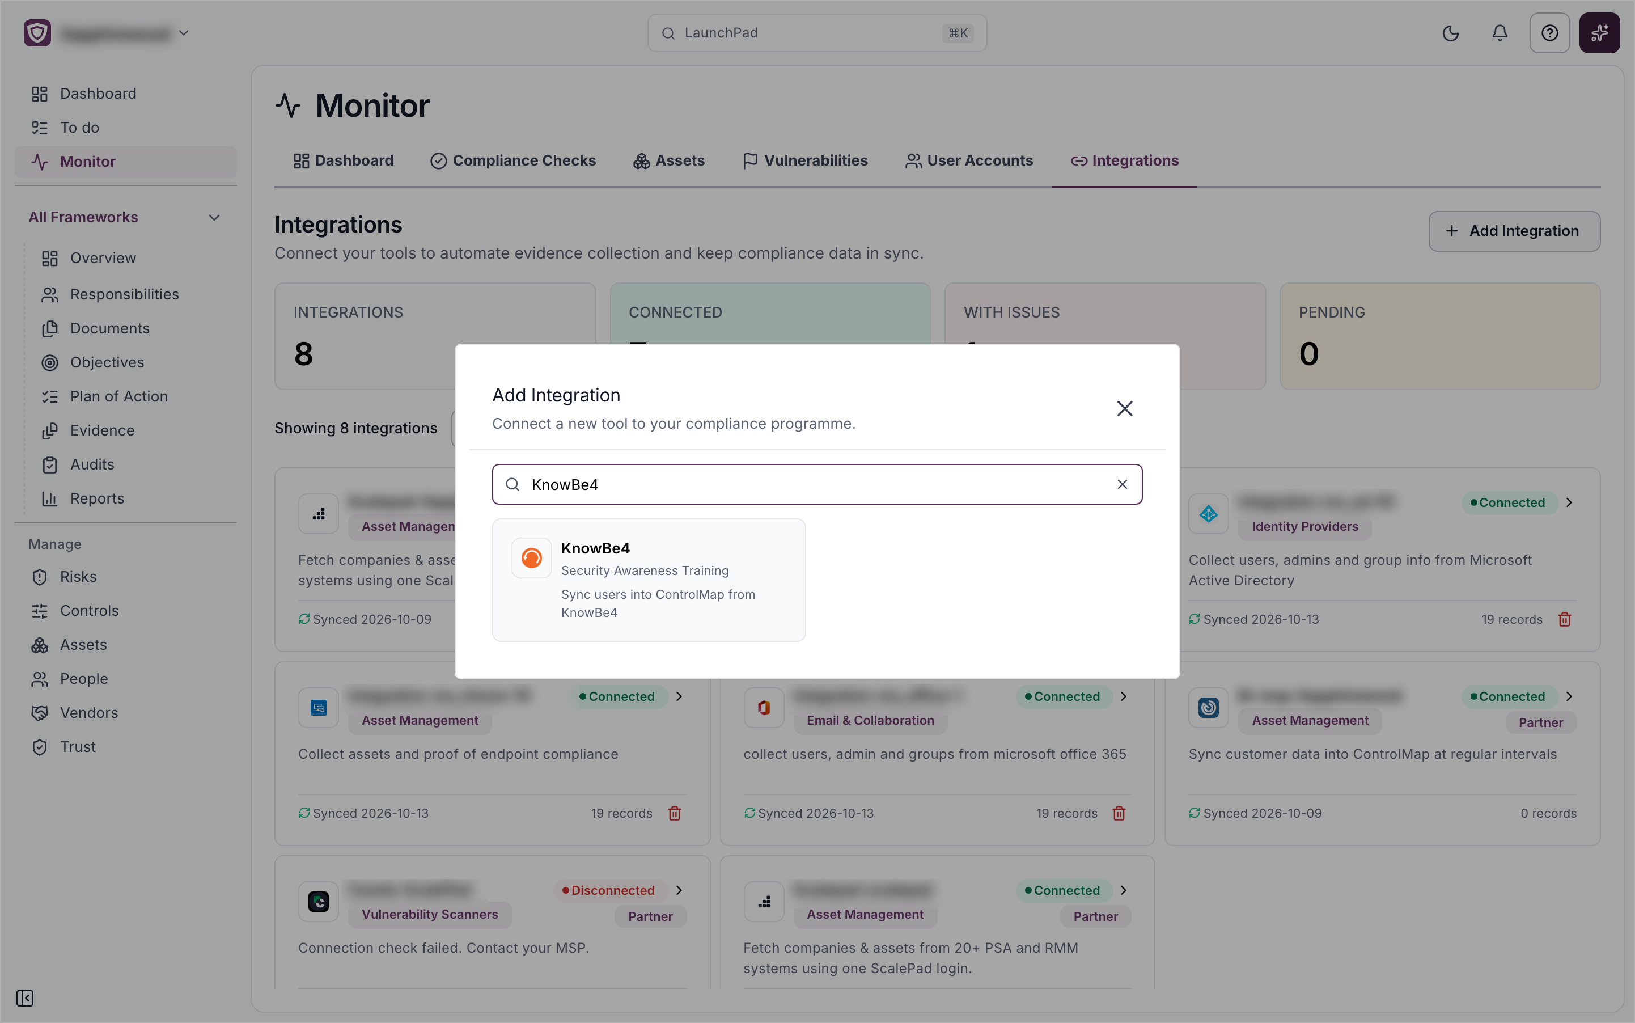Click the KnowBe4 orange logo icon
The height and width of the screenshot is (1023, 1635).
pyautogui.click(x=531, y=558)
